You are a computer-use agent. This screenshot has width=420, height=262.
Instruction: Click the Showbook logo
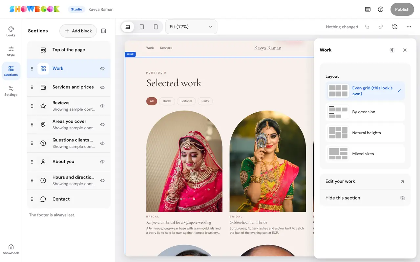pyautogui.click(x=34, y=9)
